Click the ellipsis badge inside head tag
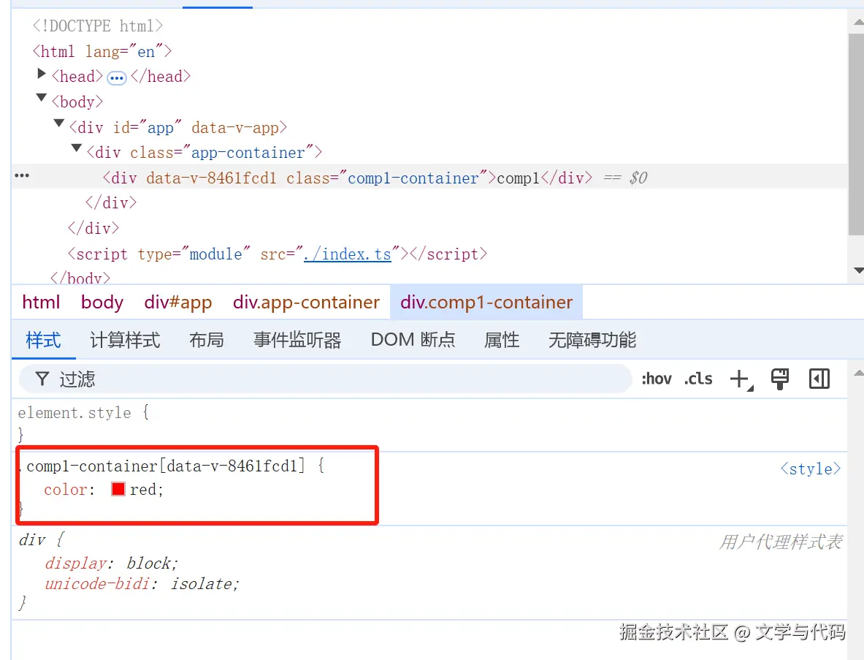This screenshot has height=660, width=864. coord(116,77)
